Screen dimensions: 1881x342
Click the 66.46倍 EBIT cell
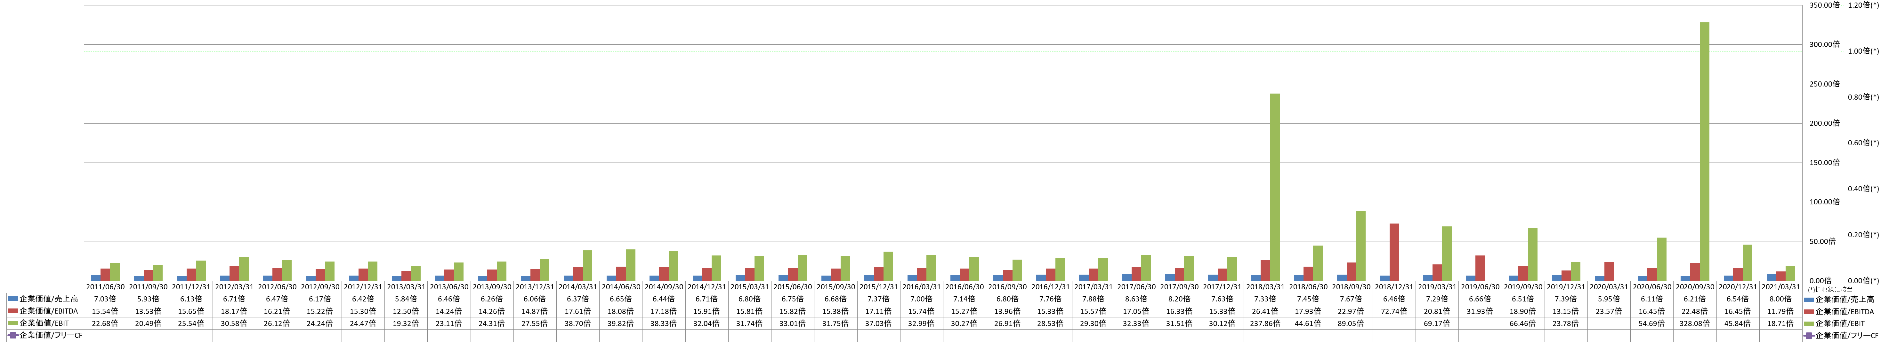[x=1523, y=324]
